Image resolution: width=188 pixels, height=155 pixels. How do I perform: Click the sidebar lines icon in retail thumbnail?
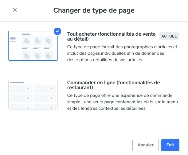pos(13,39)
